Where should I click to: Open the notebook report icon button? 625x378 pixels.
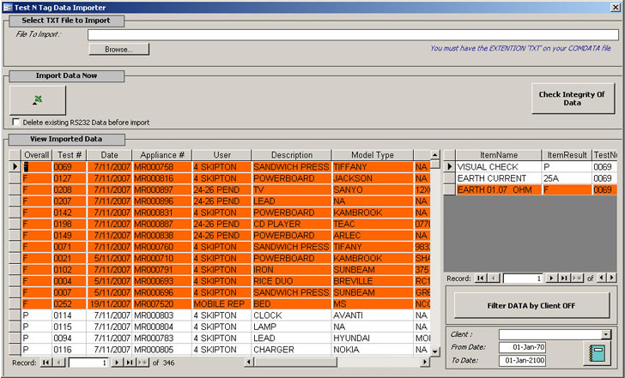tap(597, 353)
